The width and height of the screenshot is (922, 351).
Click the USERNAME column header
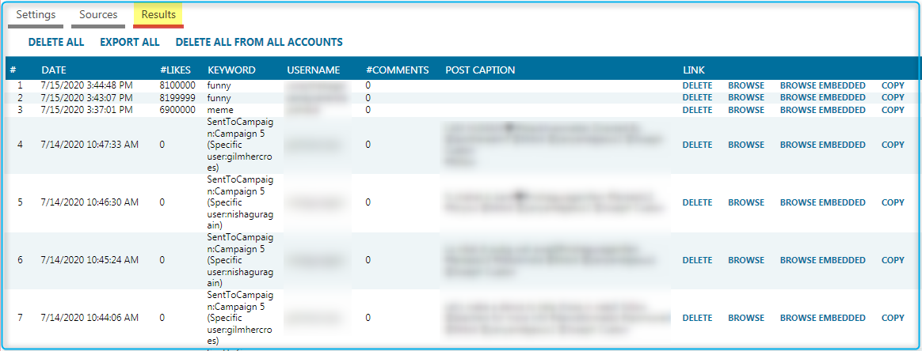point(313,70)
